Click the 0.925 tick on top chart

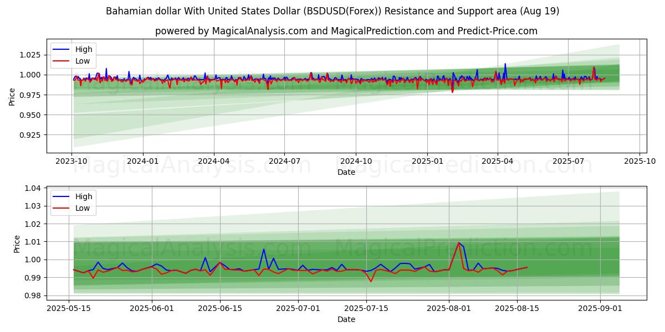click(30, 134)
